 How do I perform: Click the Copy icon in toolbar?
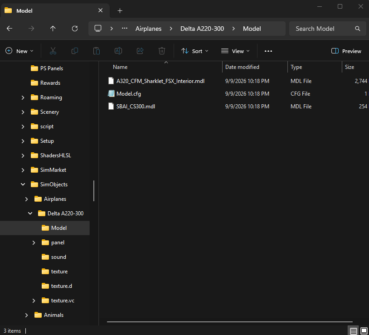tap(75, 51)
